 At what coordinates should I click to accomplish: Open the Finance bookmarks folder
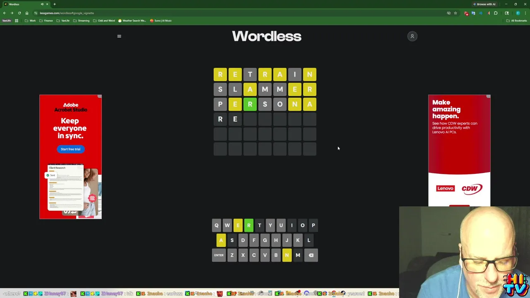coord(46,21)
